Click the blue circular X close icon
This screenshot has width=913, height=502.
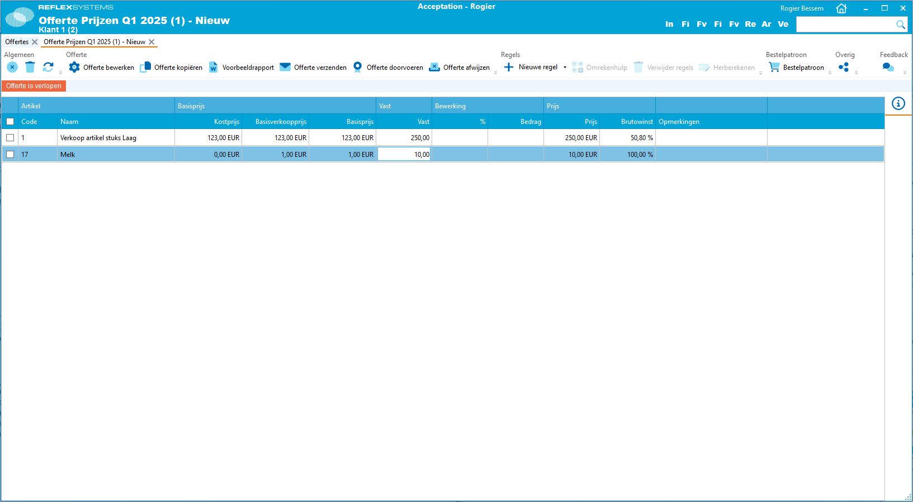pyautogui.click(x=12, y=67)
